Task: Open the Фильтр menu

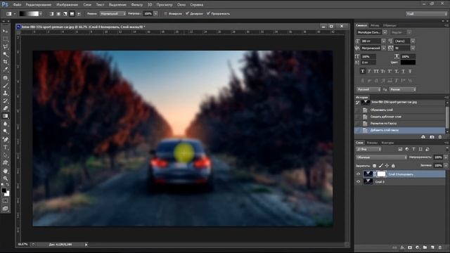Action: (x=136, y=5)
